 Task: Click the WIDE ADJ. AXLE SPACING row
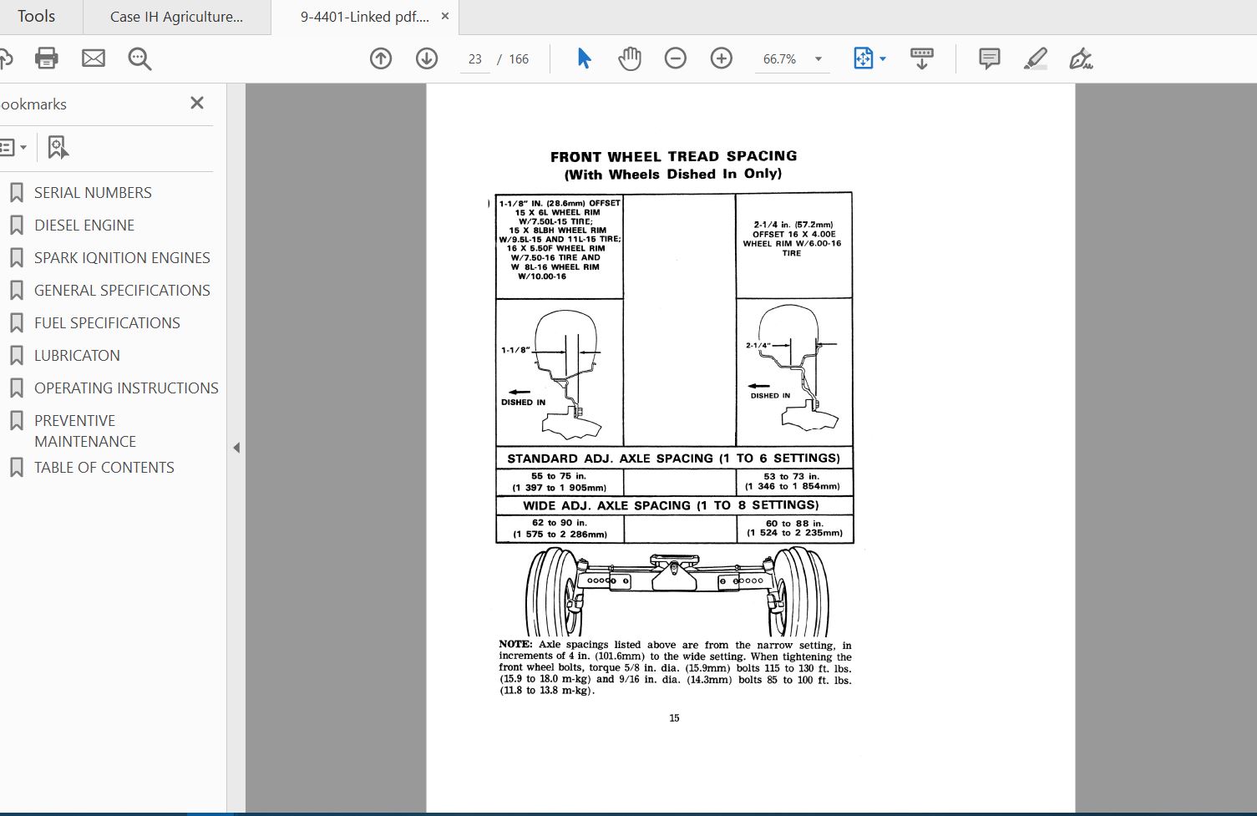[674, 505]
